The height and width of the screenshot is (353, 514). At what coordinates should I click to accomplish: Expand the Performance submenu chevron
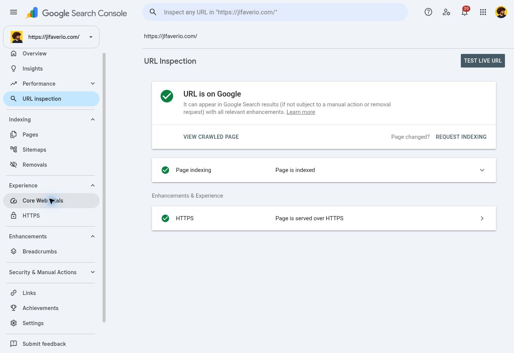tap(93, 84)
